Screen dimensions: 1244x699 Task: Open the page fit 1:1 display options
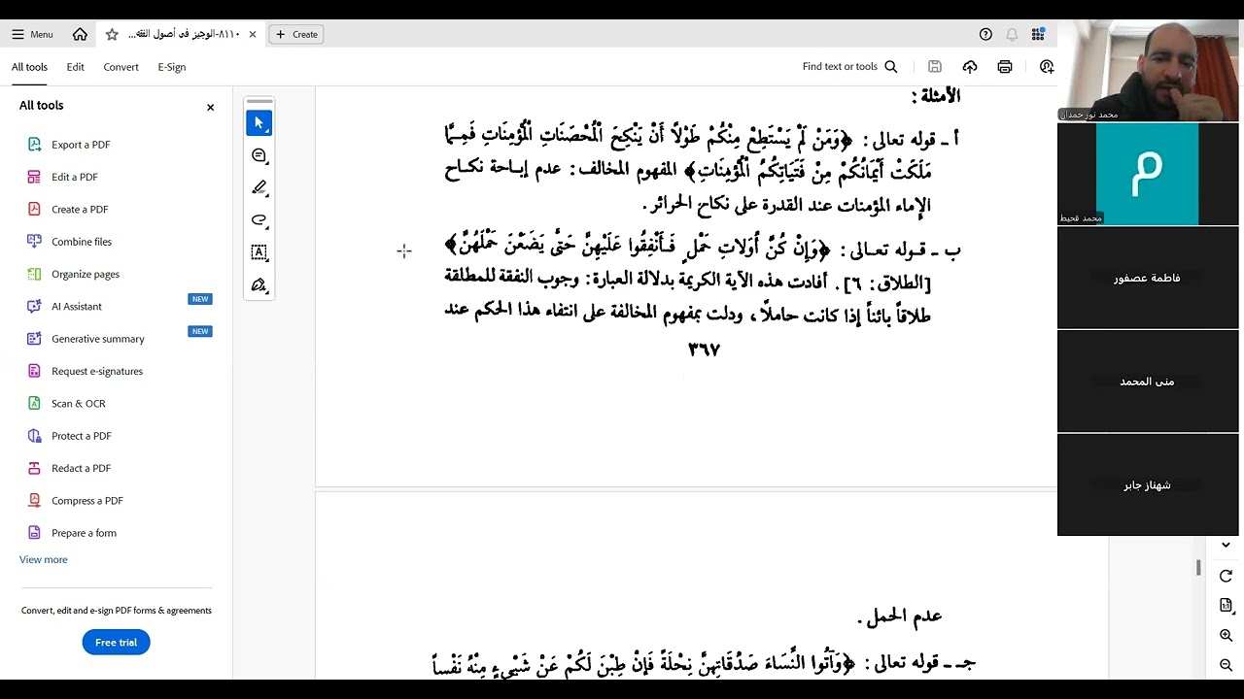click(x=1226, y=605)
